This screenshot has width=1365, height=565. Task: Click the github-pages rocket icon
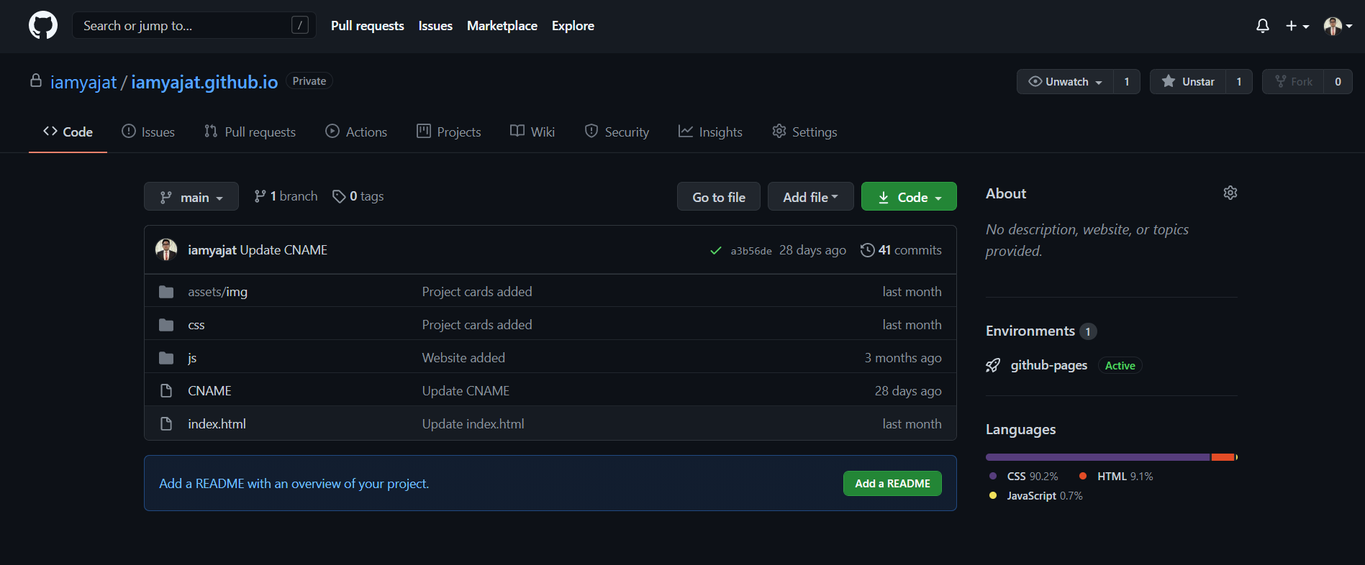click(x=993, y=365)
